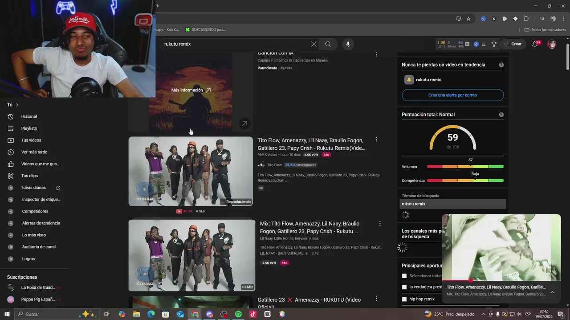Tick the hip hop remix checkbox
The width and height of the screenshot is (570, 320).
(404, 299)
